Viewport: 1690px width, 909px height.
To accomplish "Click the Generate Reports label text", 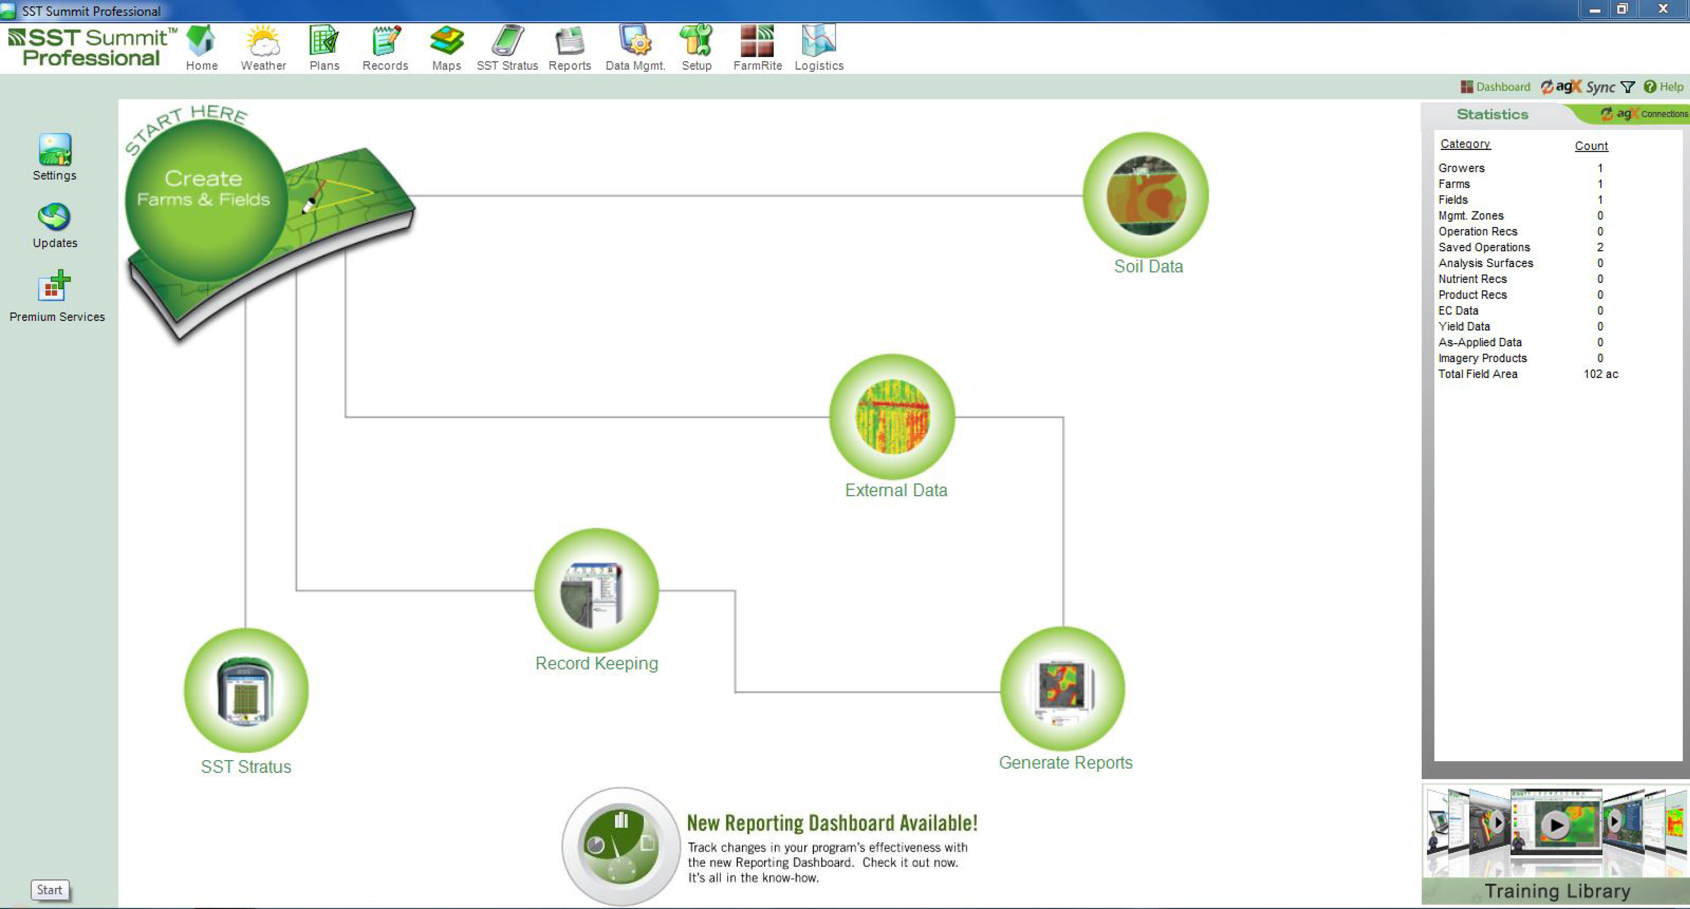I will click(1065, 762).
